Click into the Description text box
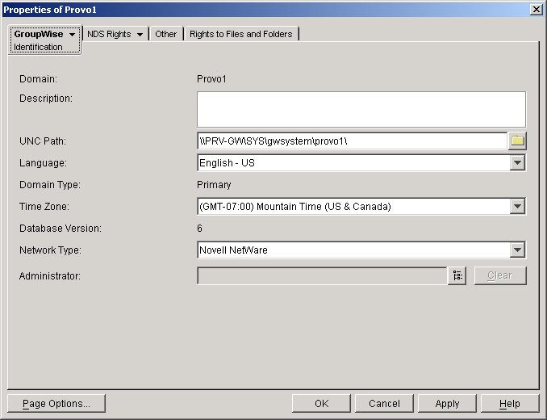This screenshot has height=420, width=547. pyautogui.click(x=361, y=110)
